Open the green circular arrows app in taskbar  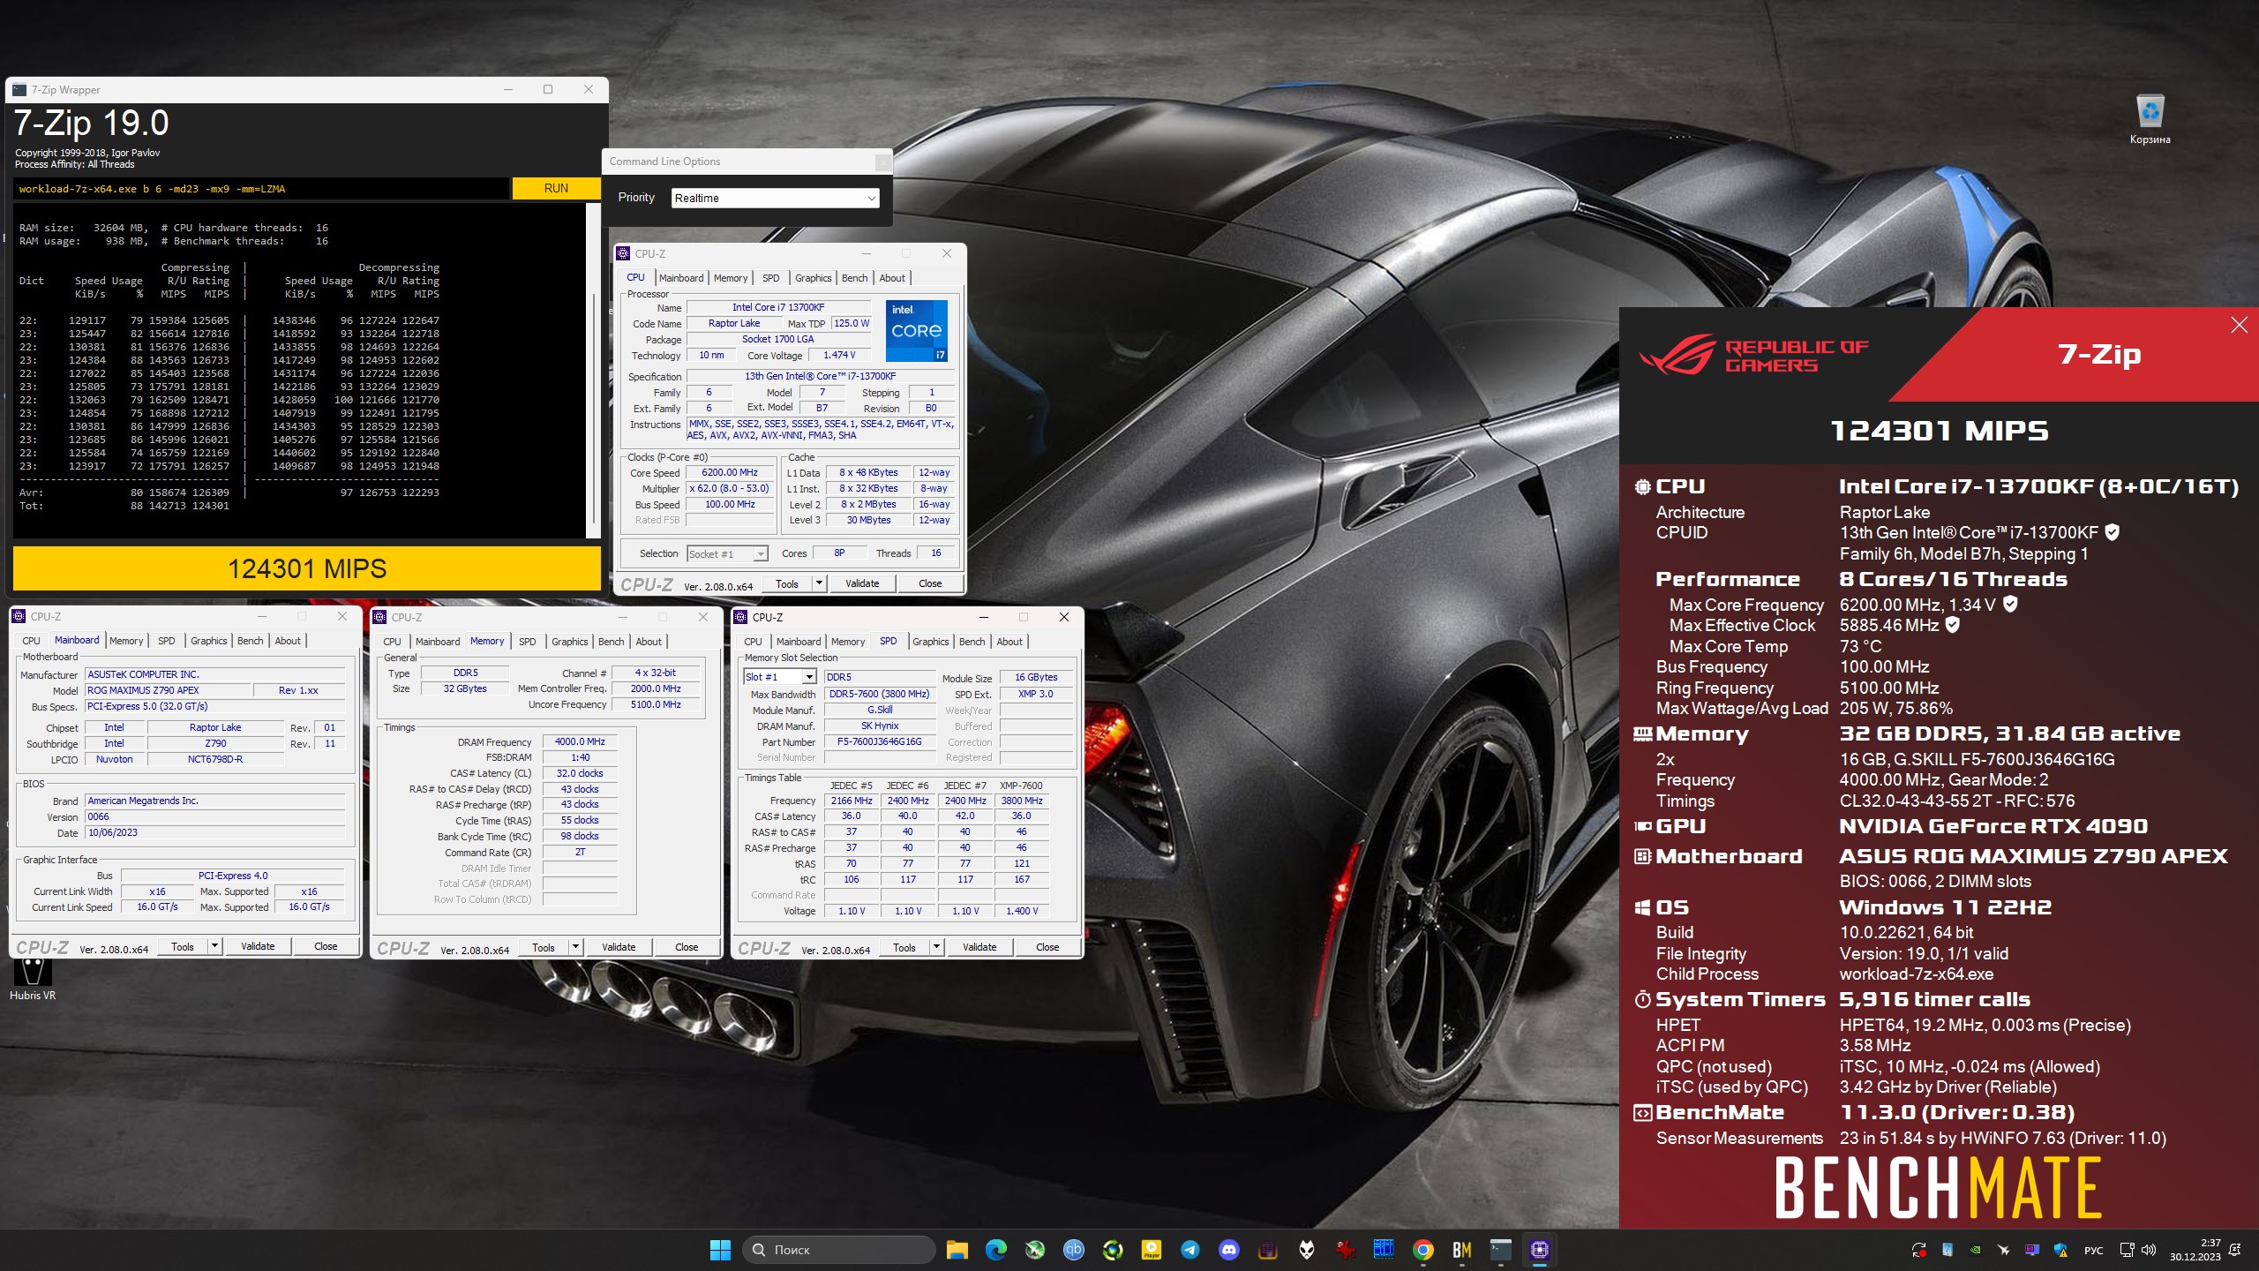1112,1249
